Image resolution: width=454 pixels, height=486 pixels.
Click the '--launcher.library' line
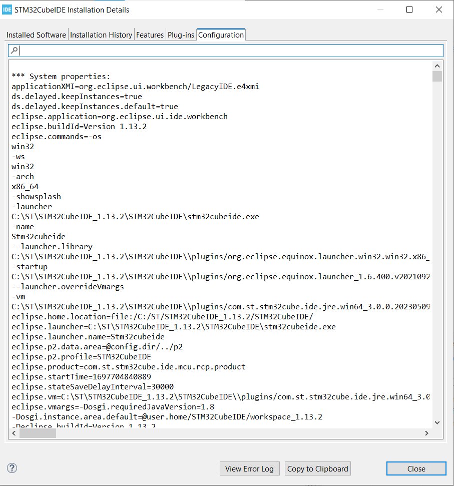tap(52, 247)
